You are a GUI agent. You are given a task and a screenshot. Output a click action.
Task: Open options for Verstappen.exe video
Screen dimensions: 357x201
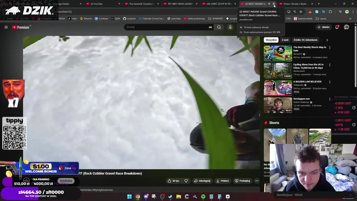click(x=330, y=99)
